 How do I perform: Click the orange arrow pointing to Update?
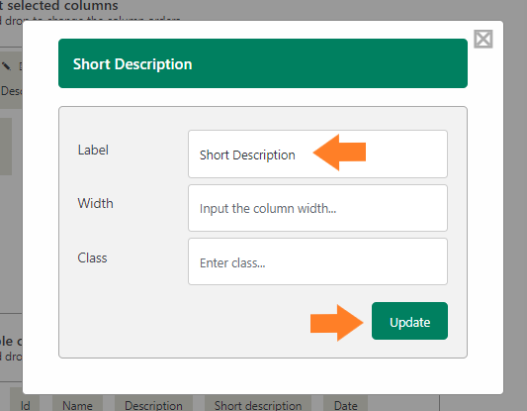point(337,323)
